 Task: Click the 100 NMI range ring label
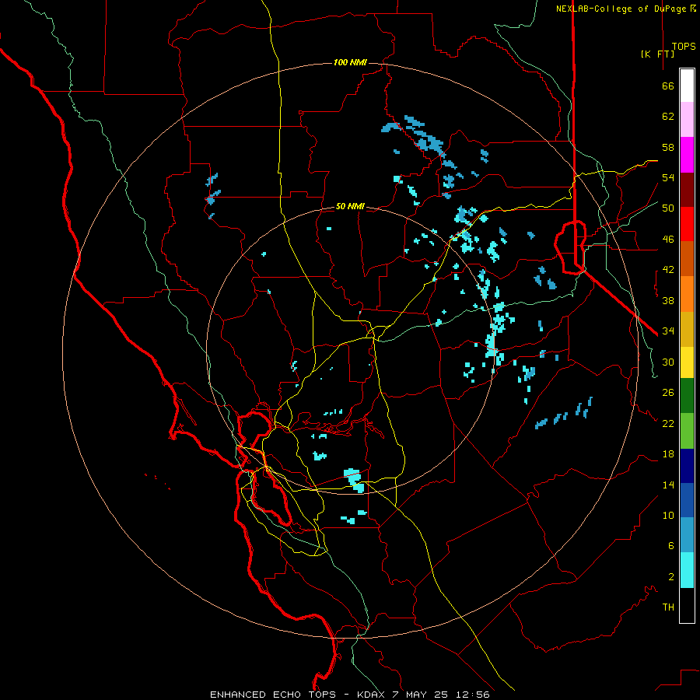coord(350,62)
